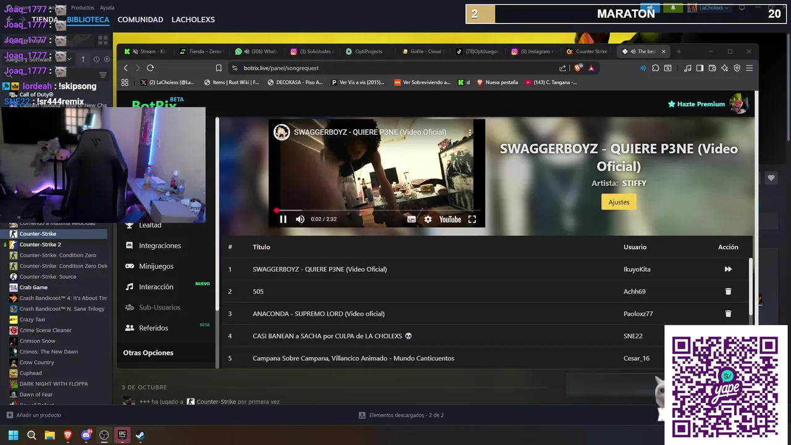Toggle the browser sidebar panel icon
Viewport: 791px width, 445px height.
tap(700, 68)
